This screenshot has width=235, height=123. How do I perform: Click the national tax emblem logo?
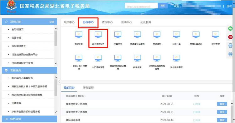coord(11,7)
